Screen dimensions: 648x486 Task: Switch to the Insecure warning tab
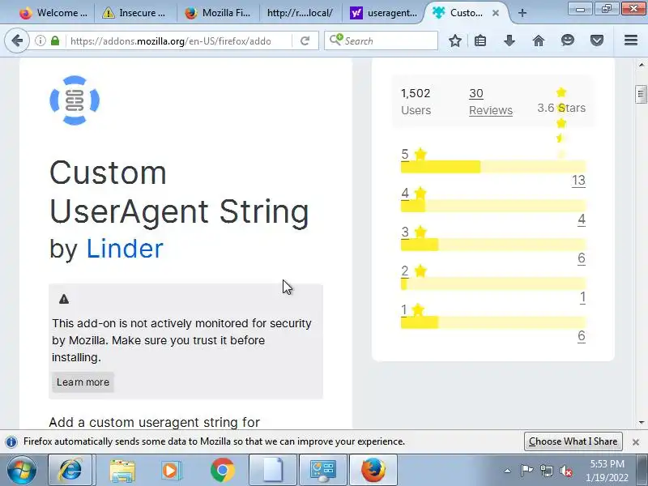tap(134, 13)
